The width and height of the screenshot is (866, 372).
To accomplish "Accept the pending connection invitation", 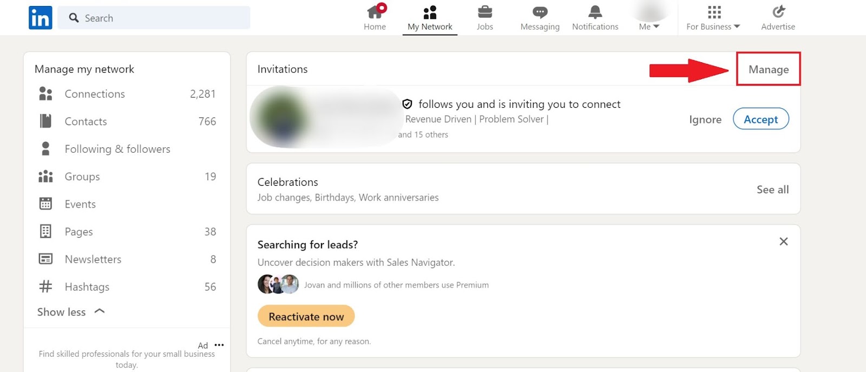I will pos(760,119).
